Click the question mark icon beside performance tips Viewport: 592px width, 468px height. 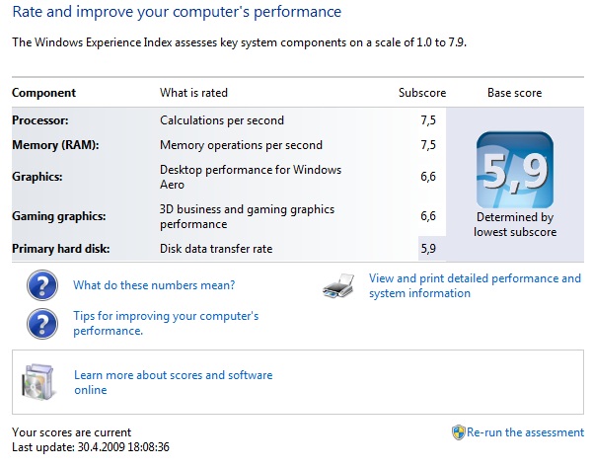[42, 324]
